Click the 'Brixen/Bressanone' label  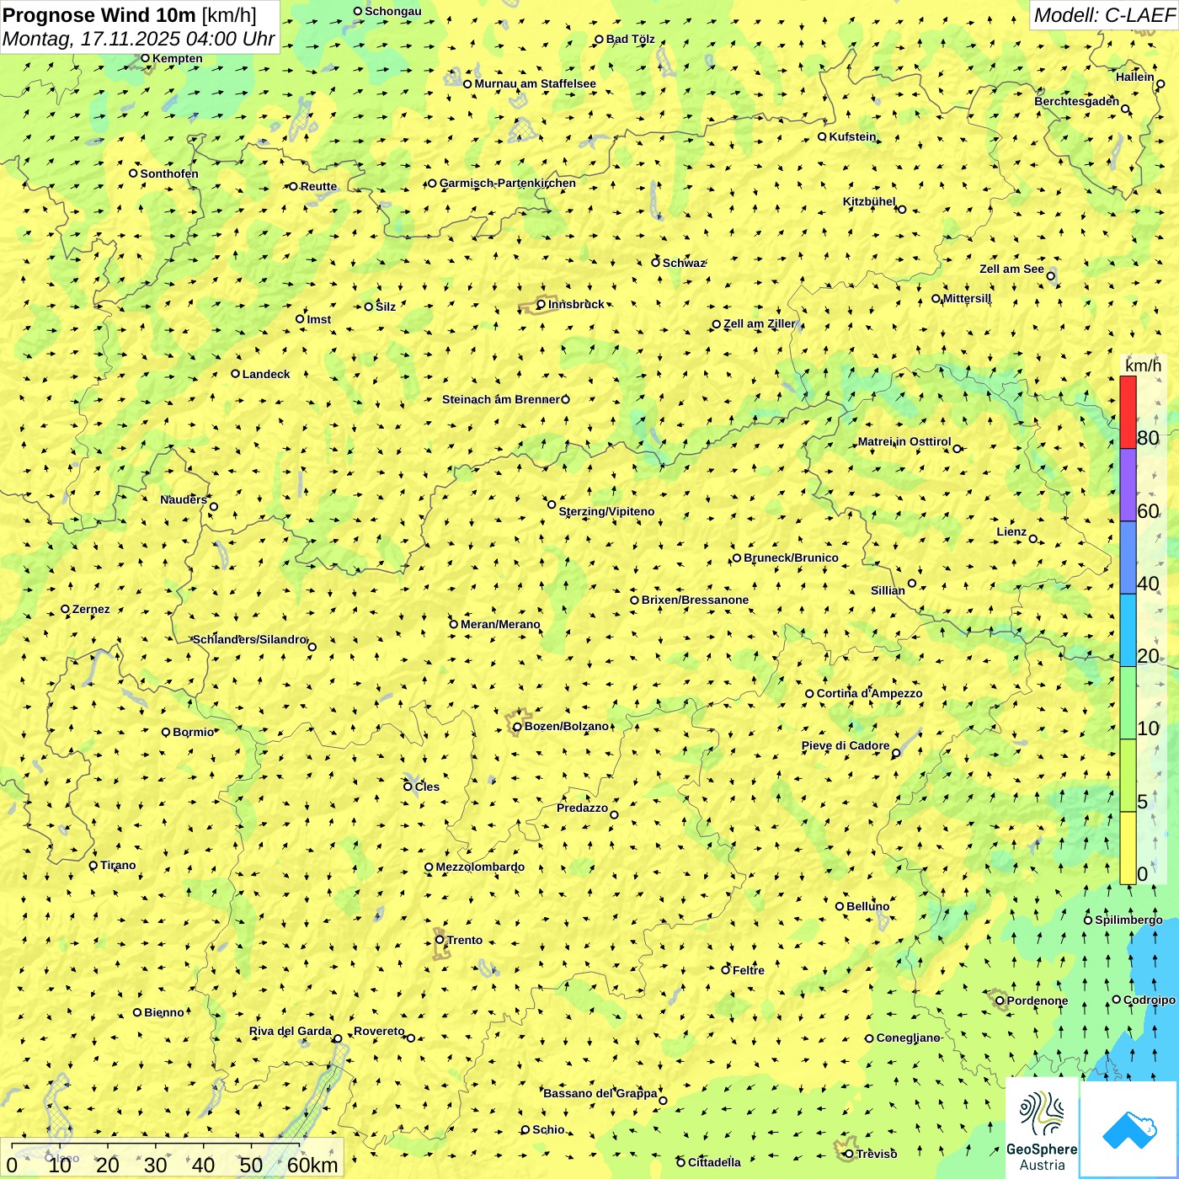[x=695, y=600]
